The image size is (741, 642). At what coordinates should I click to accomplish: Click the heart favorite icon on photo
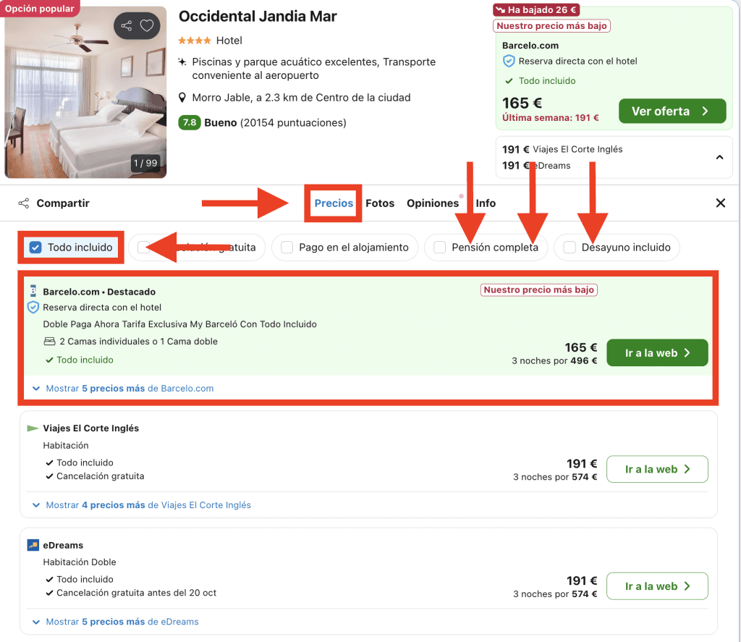coord(147,27)
